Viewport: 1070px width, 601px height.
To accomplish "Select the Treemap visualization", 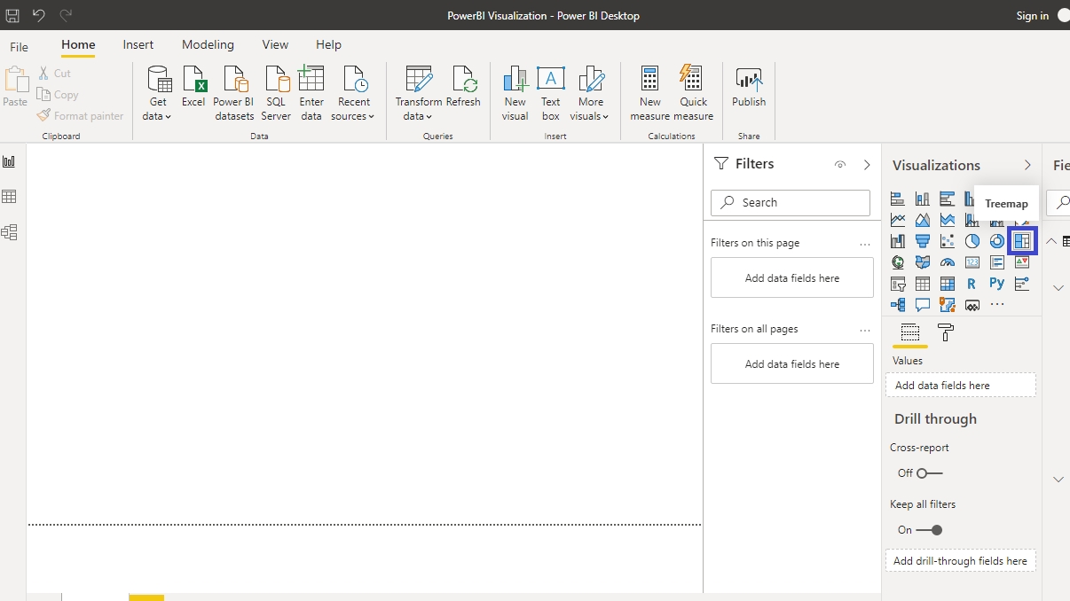I will pos(1022,241).
